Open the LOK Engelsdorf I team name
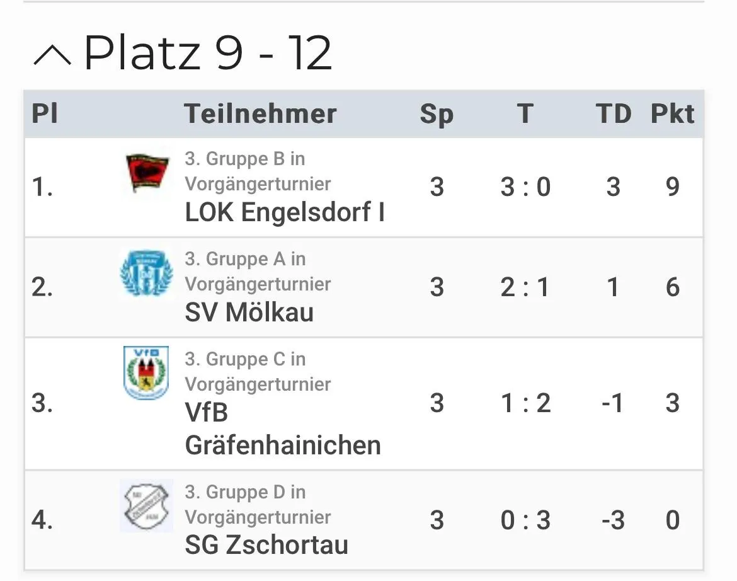The image size is (737, 581). 285,212
